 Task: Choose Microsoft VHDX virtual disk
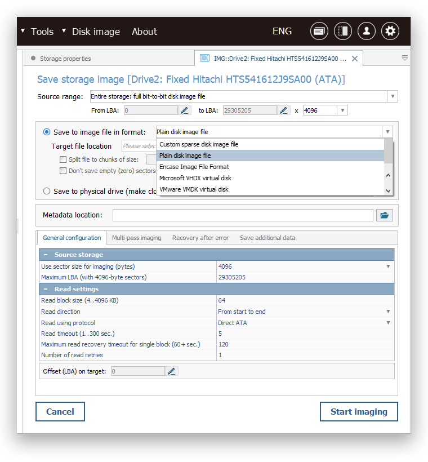point(270,178)
